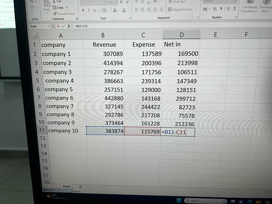
Task: Cancel formula entry with X button
Action: coord(58,26)
